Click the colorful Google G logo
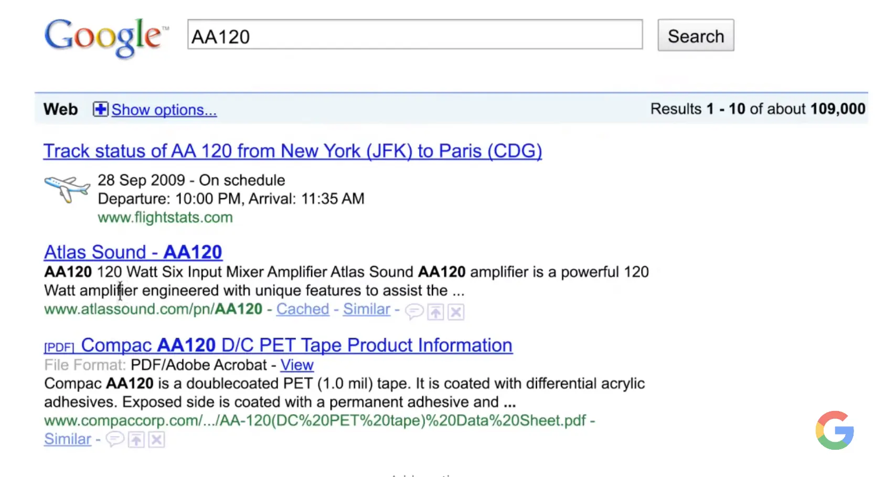Viewport: 895px width, 477px height. click(x=835, y=430)
